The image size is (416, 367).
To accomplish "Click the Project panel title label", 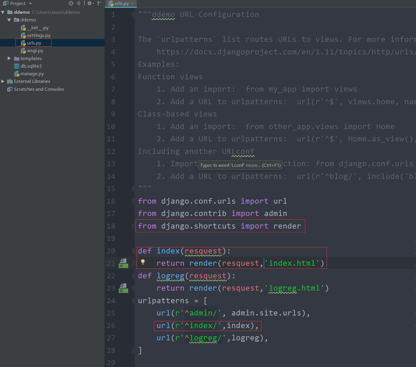I will pyautogui.click(x=18, y=4).
